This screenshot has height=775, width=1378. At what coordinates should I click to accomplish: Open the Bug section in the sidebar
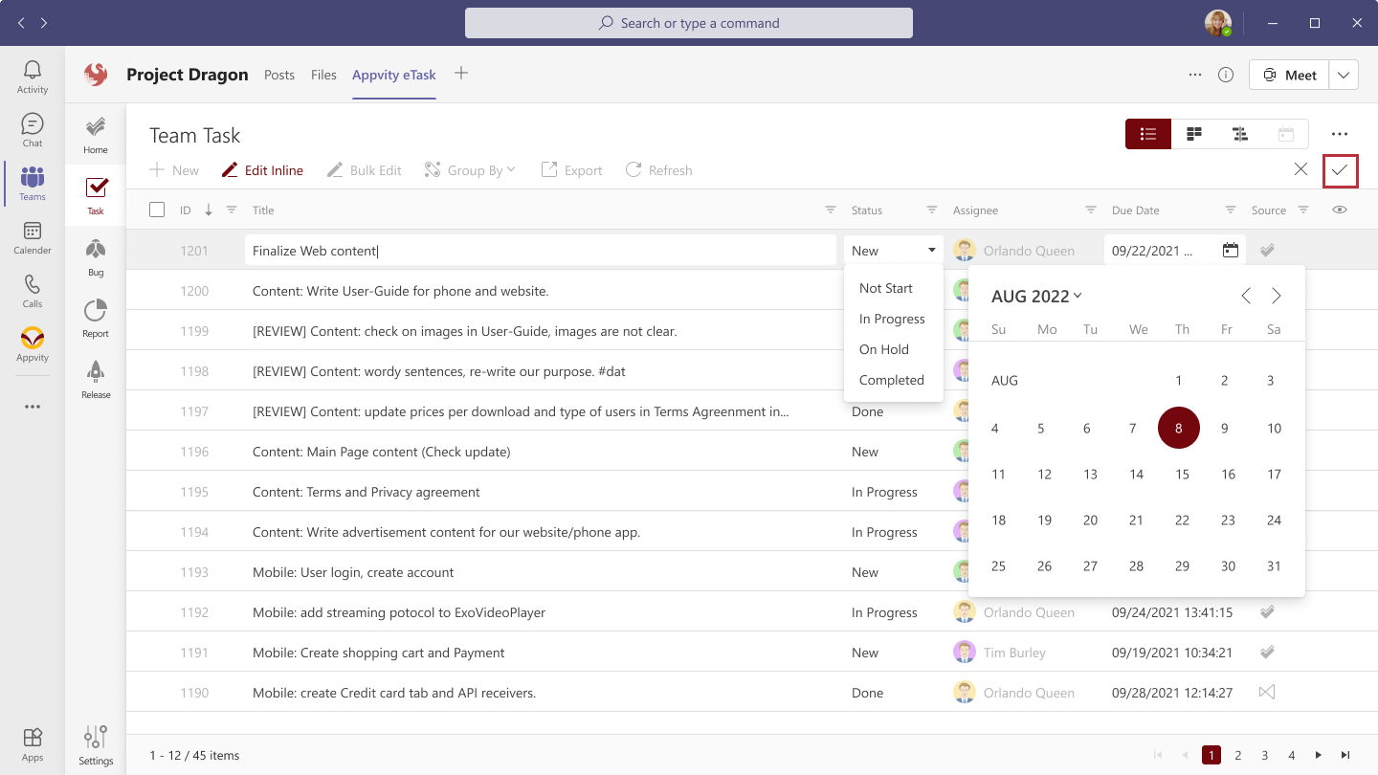(x=95, y=258)
